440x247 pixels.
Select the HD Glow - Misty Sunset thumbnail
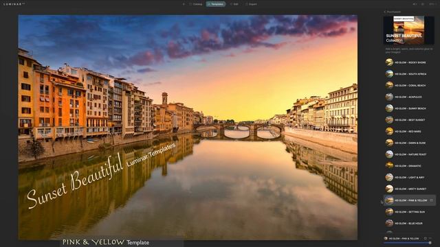[x=389, y=189]
